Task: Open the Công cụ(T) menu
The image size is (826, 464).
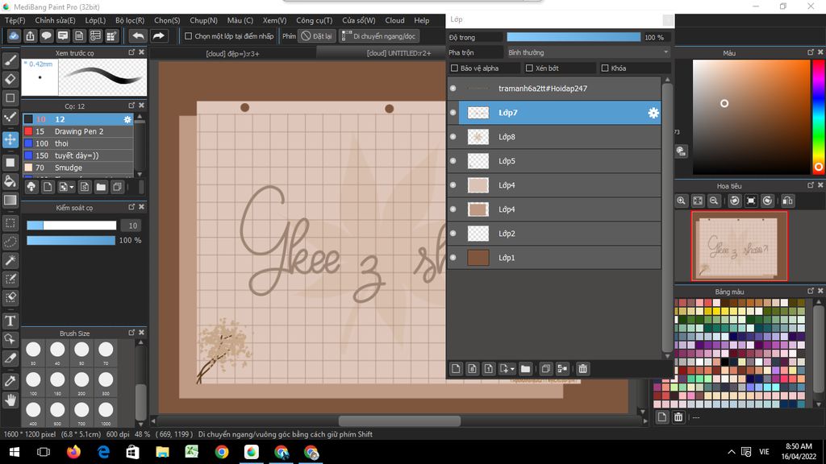Action: (x=314, y=20)
